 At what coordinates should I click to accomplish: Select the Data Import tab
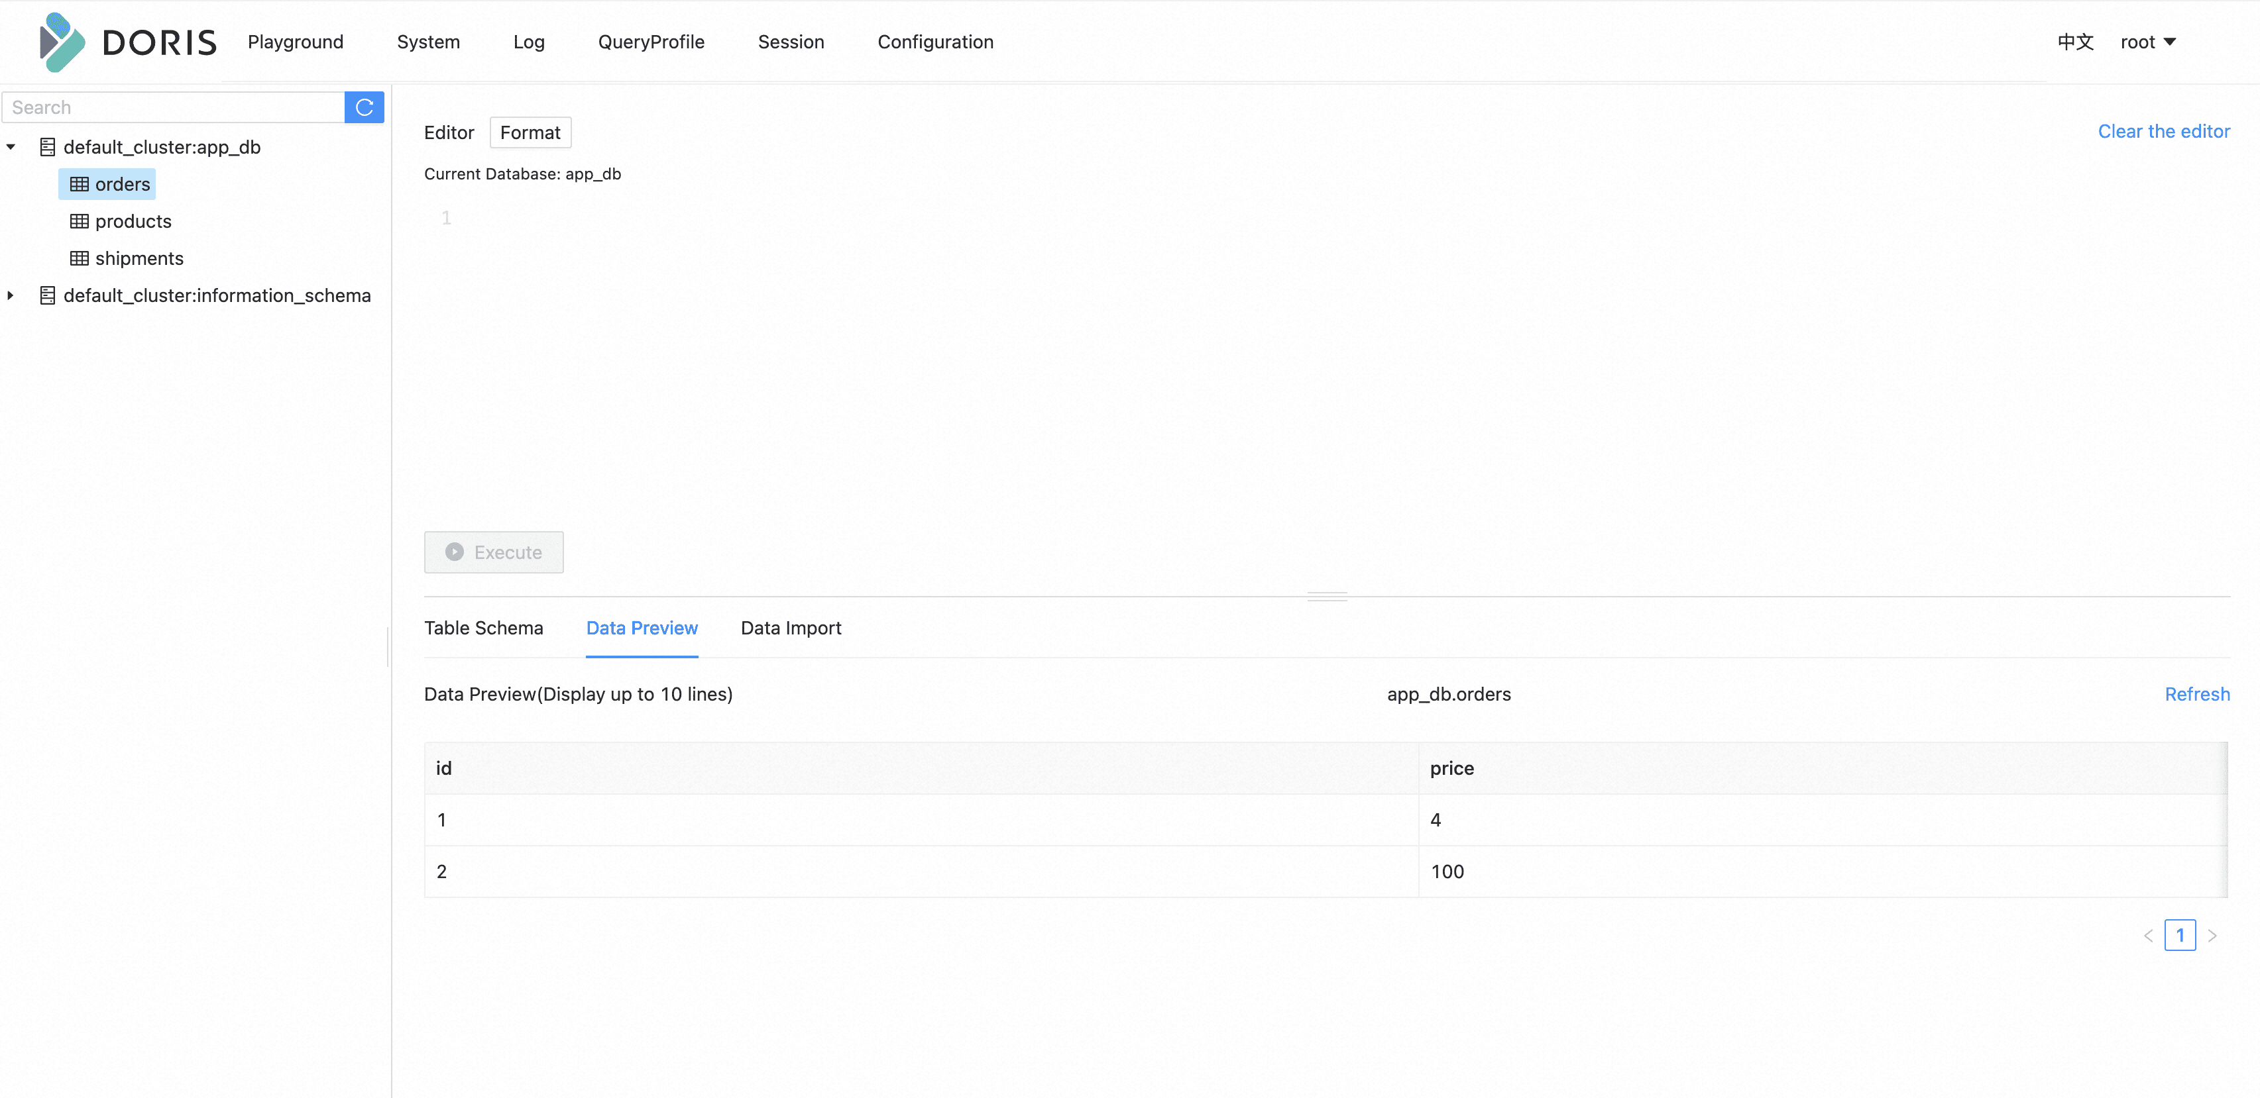click(791, 628)
